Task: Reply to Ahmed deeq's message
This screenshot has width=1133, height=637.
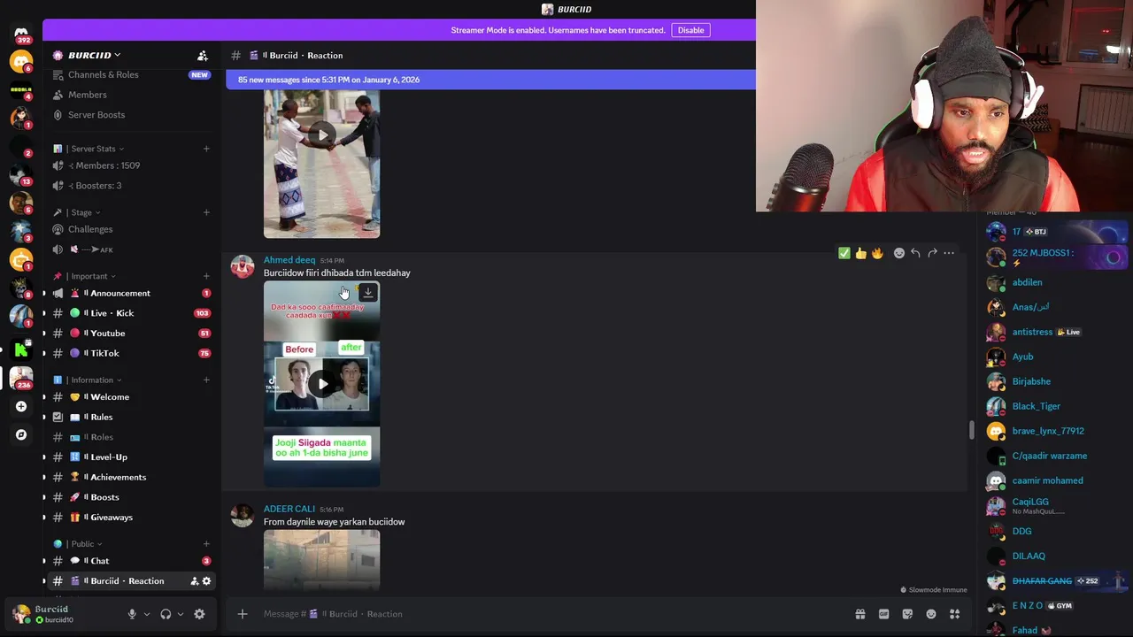Action: 915,253
